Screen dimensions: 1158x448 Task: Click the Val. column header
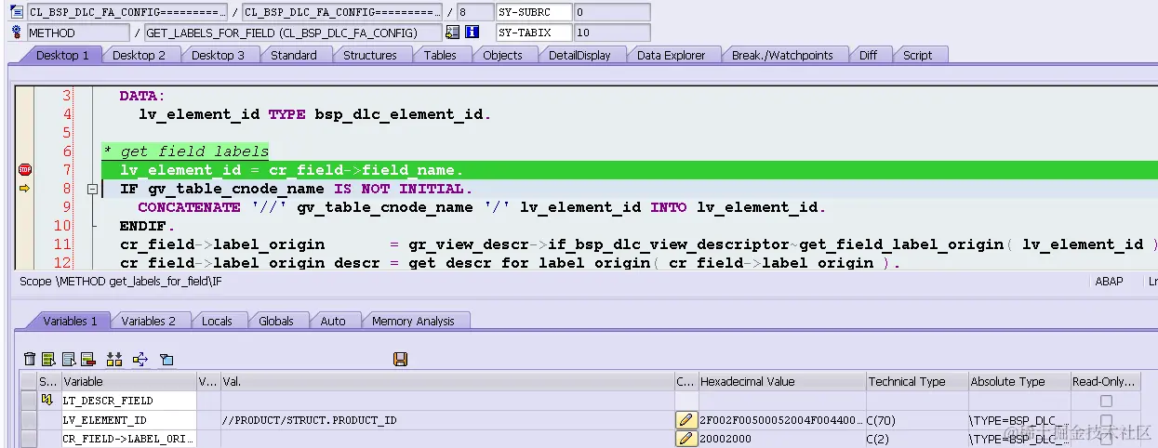pyautogui.click(x=446, y=381)
